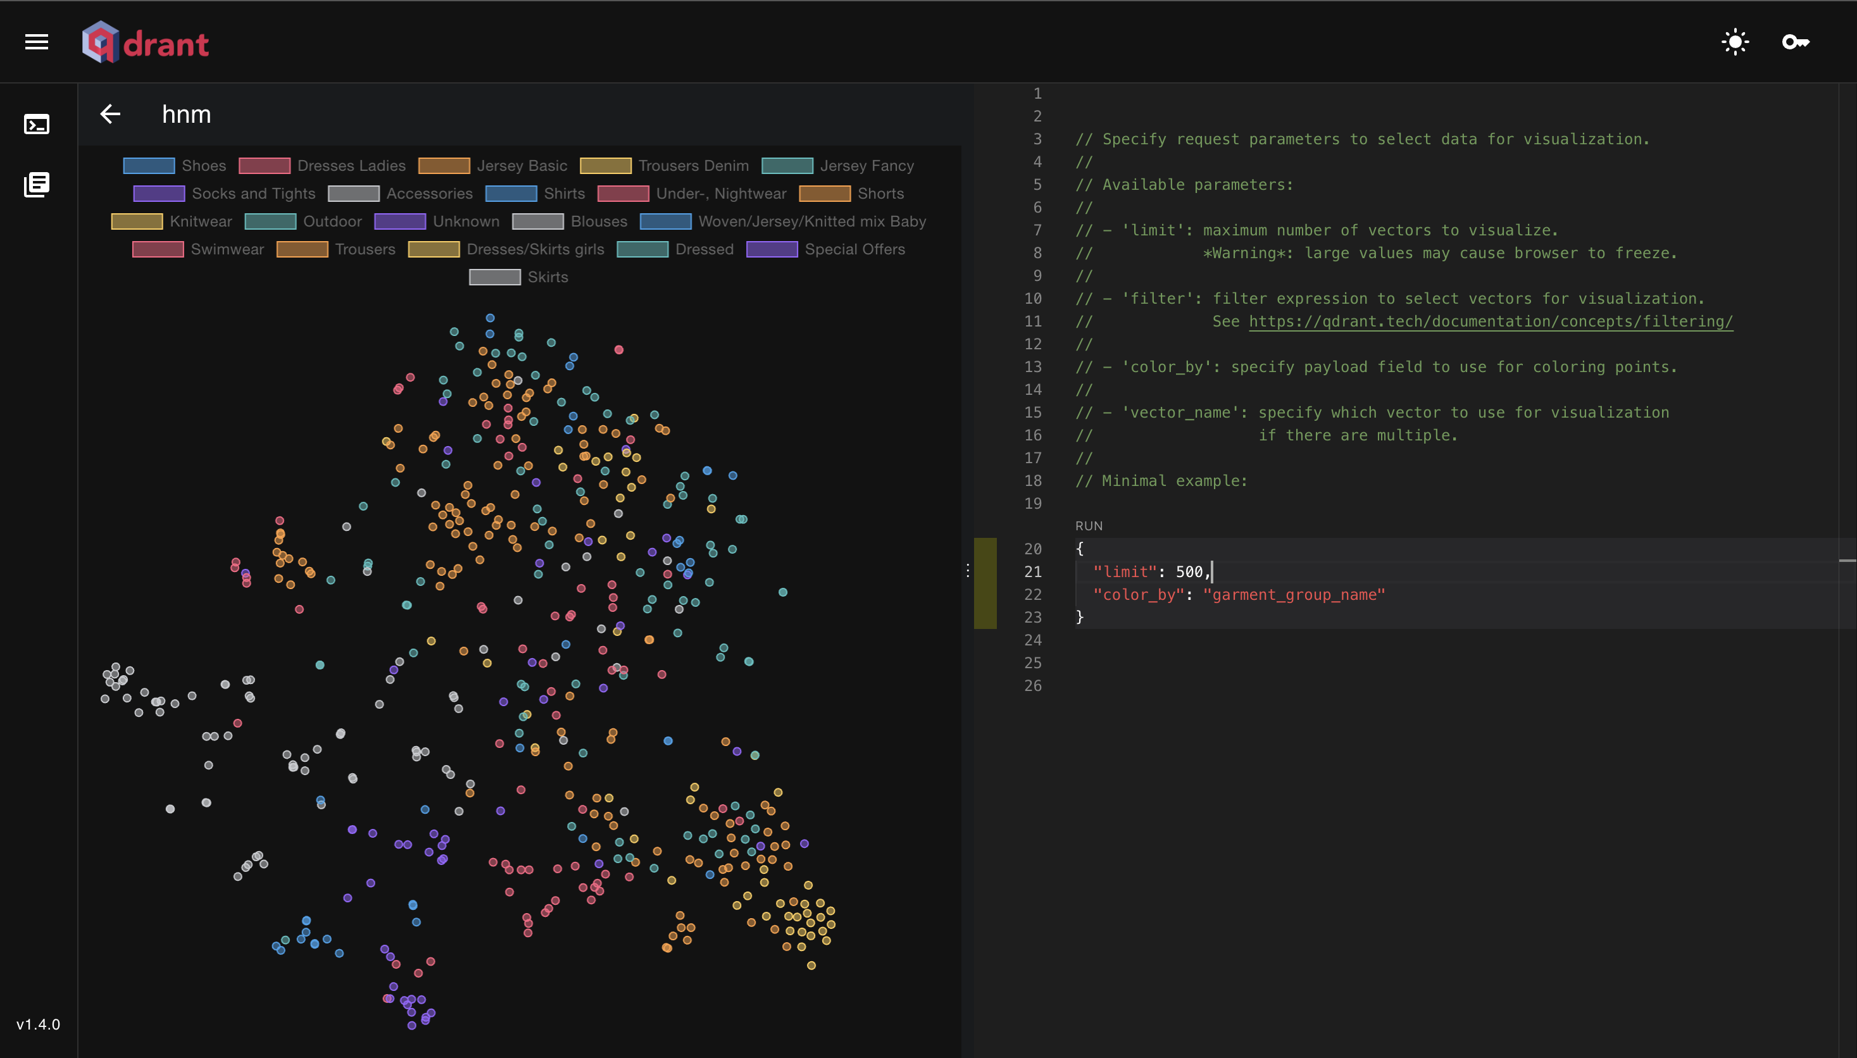Click the yellow change marker in editor gutter
The height and width of the screenshot is (1058, 1857).
point(985,583)
